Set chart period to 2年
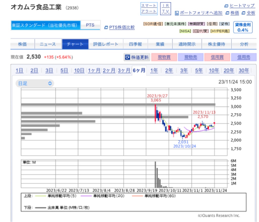Screen dimensions: 259x222 [169, 71]
